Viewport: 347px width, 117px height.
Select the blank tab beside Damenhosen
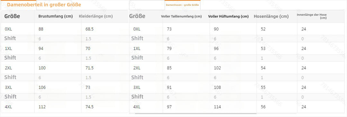(x=147, y=5)
